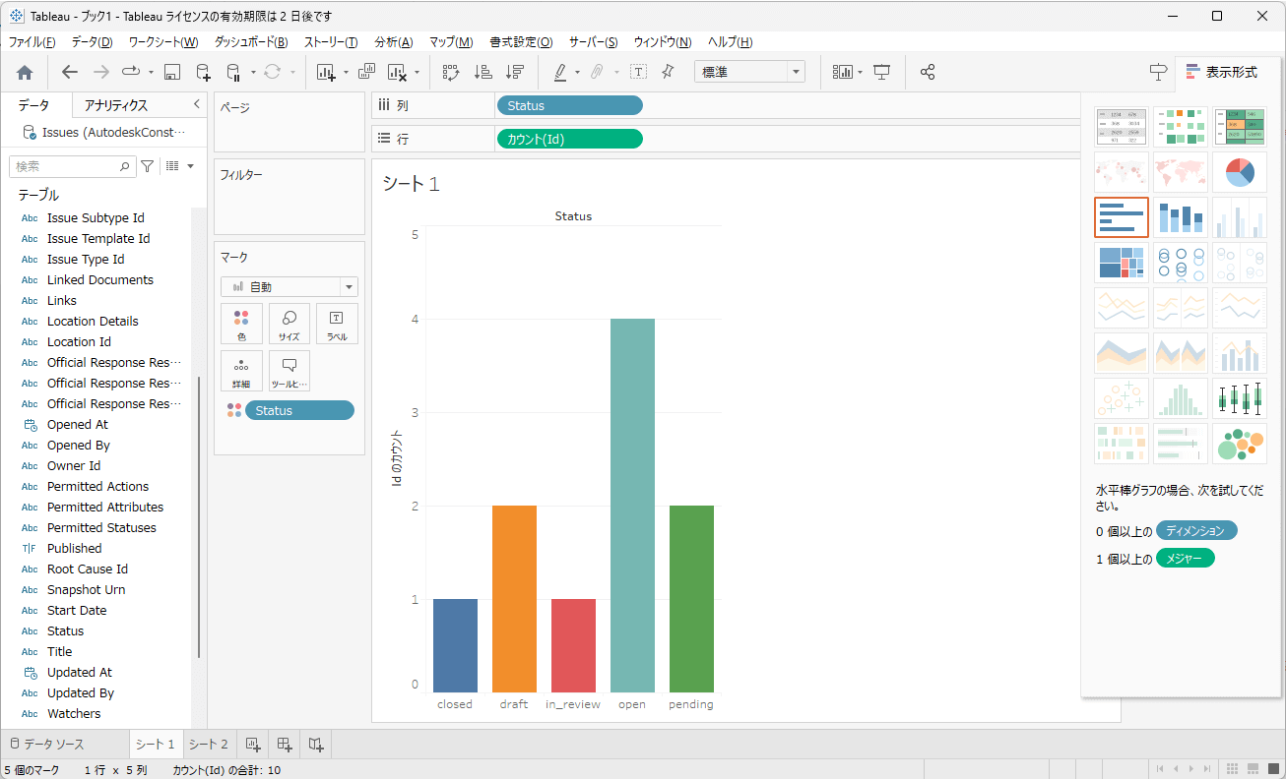Image resolution: width=1286 pixels, height=779 pixels.
Task: Select the text table in Show Me
Action: 1122,127
